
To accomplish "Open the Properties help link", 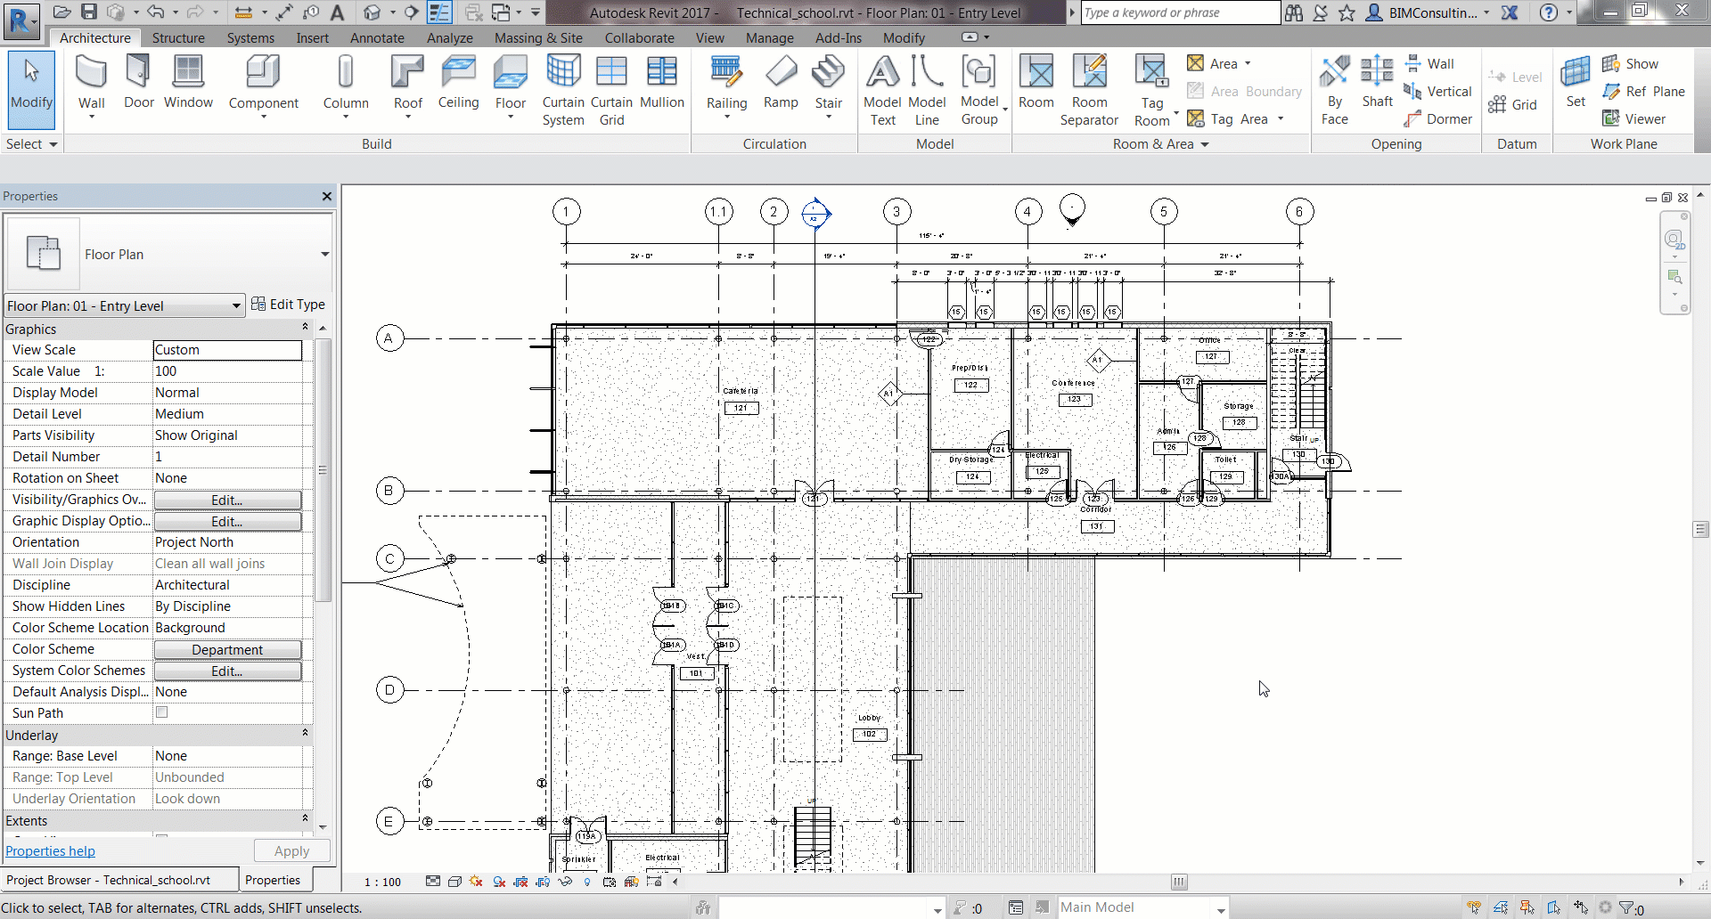I will (x=50, y=850).
